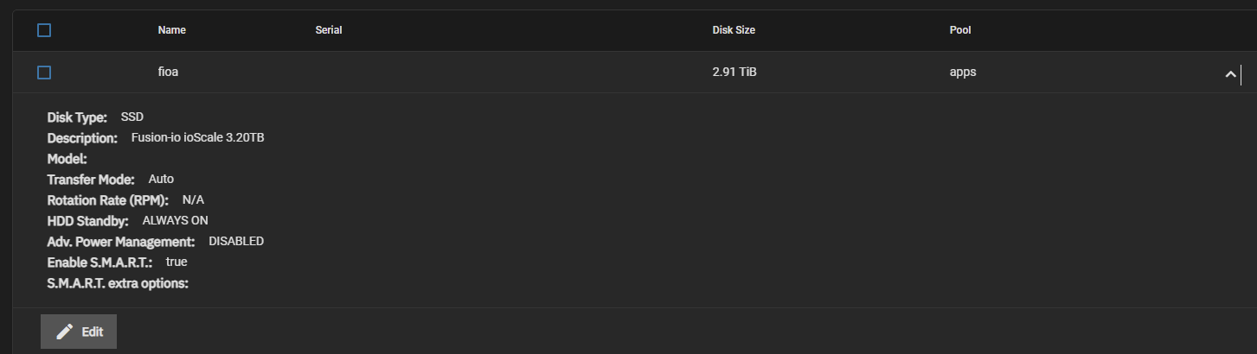The image size is (1257, 354).
Task: Click the Disk Type SSD value
Action: tap(132, 117)
